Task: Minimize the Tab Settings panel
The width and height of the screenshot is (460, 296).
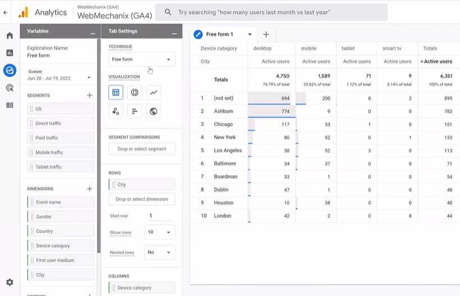Action: 174,34
